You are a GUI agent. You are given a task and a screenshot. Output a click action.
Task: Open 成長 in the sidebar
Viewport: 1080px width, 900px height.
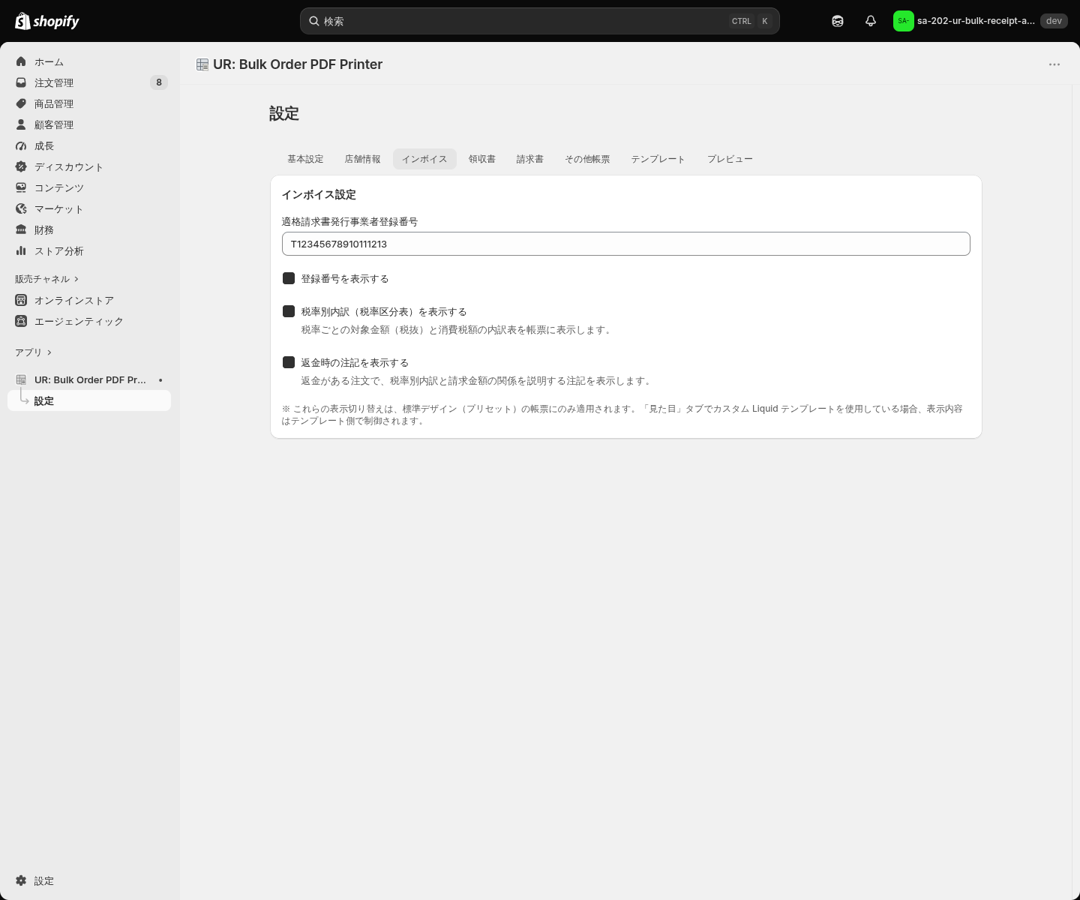[89, 145]
